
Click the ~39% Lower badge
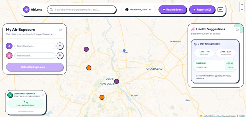point(230,65)
